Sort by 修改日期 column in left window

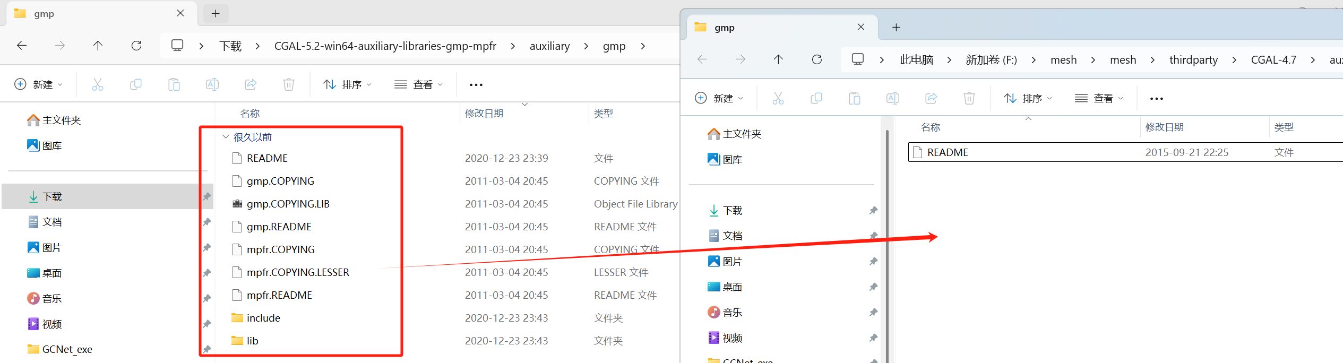point(484,114)
